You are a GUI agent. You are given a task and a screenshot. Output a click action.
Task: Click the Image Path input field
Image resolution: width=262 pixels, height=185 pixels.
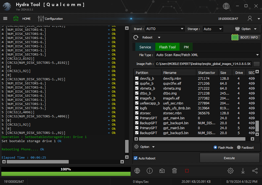(203, 64)
